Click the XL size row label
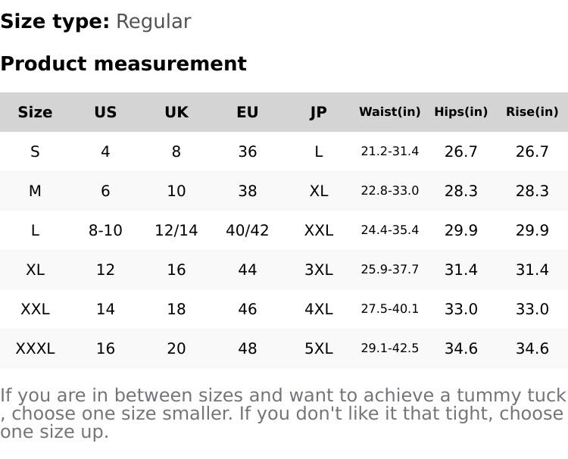Image resolution: width=568 pixels, height=459 pixels. 35,270
